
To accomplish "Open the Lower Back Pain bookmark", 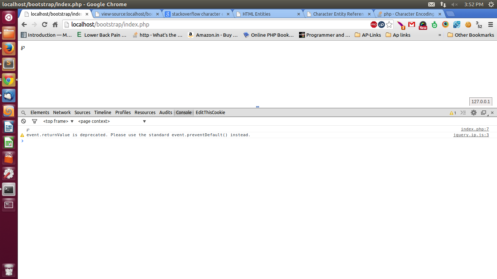I will [x=102, y=35].
